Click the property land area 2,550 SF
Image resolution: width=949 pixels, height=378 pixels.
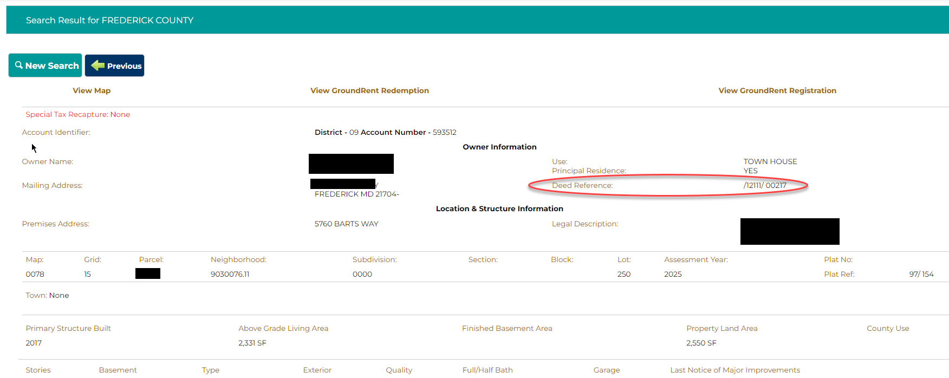(701, 343)
